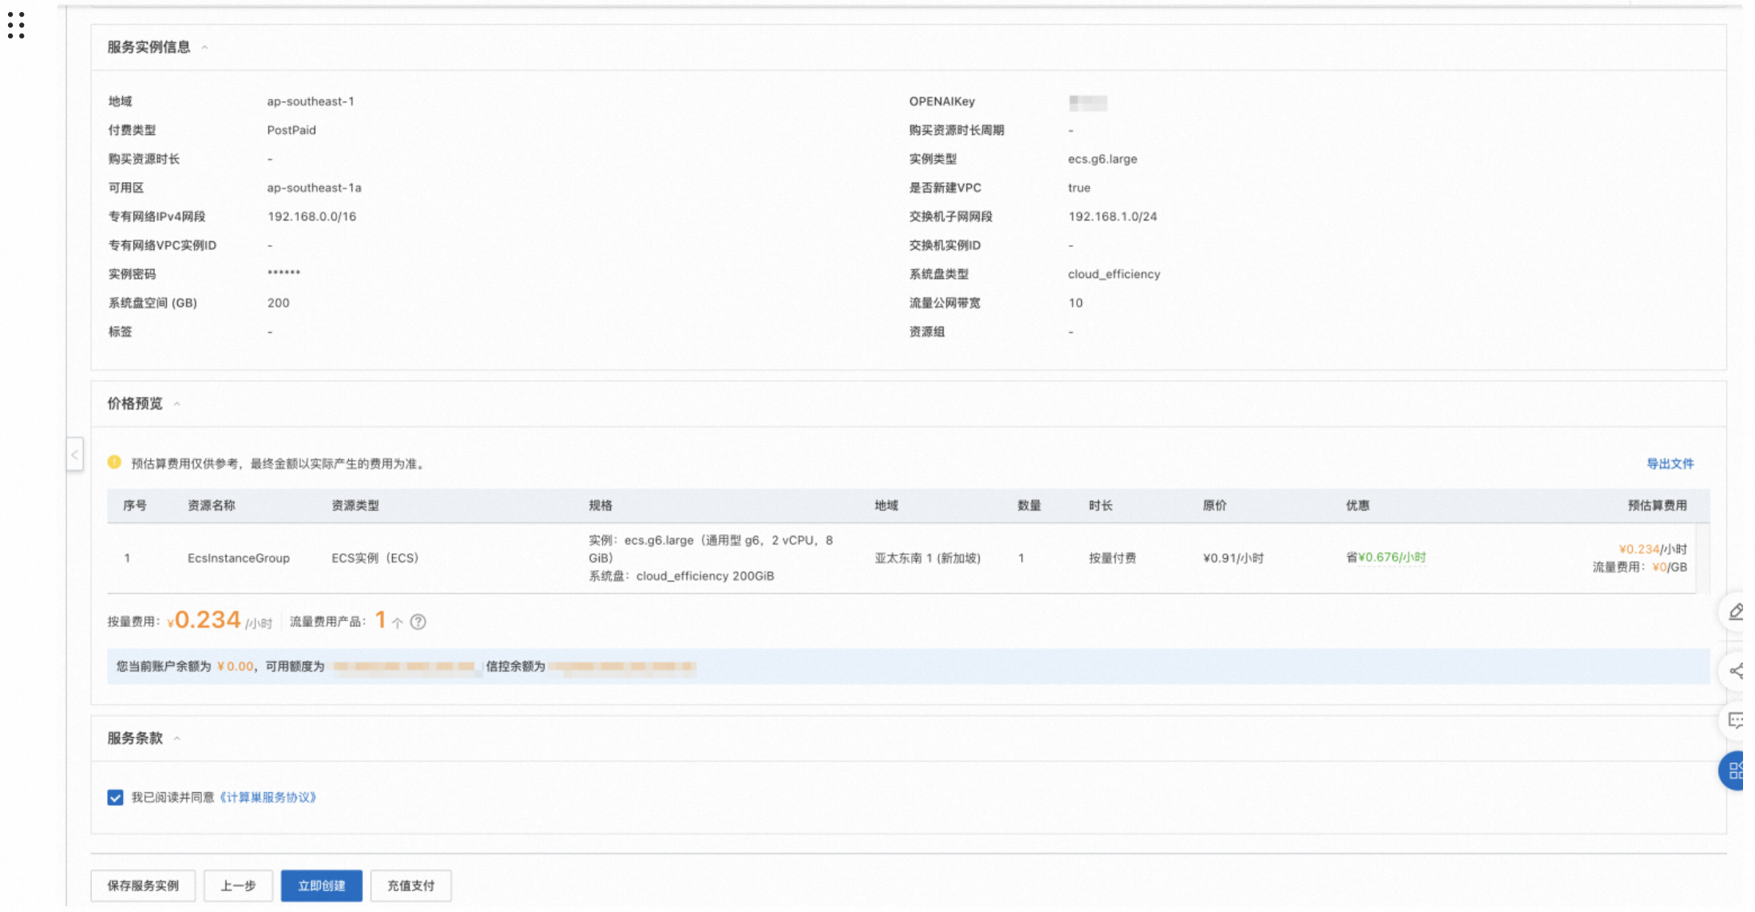Click the 充值支付 button
This screenshot has width=1755, height=912.
coord(411,886)
